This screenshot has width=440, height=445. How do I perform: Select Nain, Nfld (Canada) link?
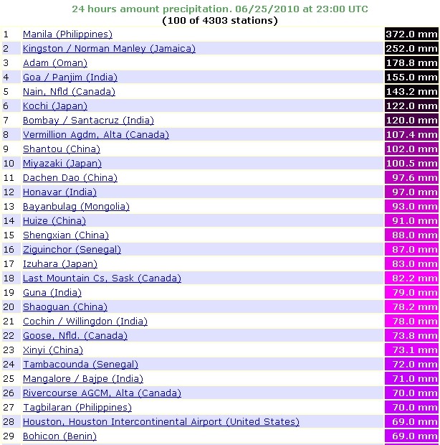(69, 92)
